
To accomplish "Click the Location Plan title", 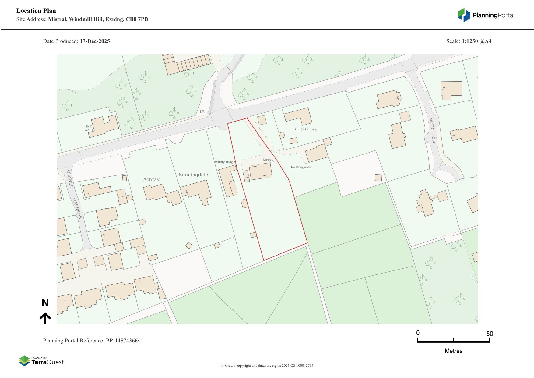I will pos(36,11).
